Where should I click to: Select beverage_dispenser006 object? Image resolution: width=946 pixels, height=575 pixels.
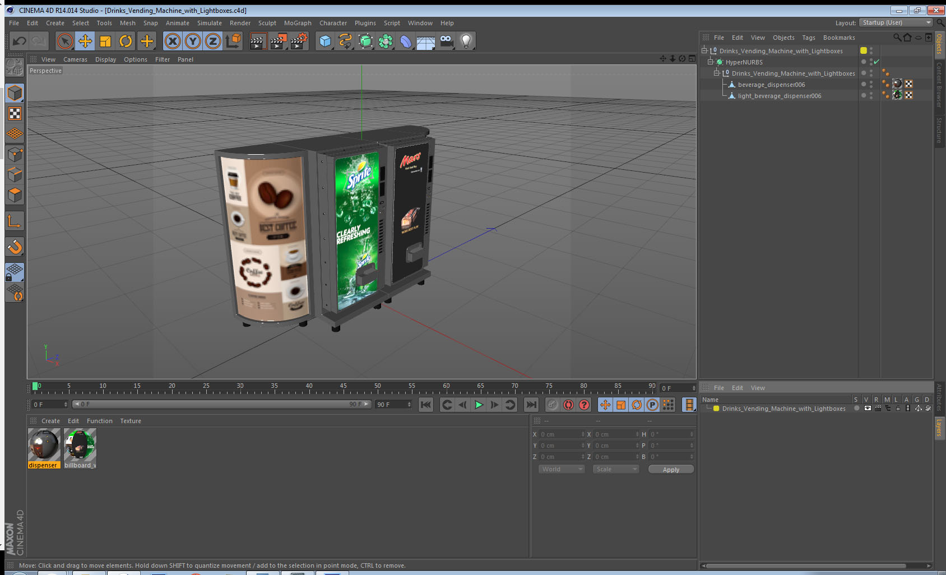[771, 85]
